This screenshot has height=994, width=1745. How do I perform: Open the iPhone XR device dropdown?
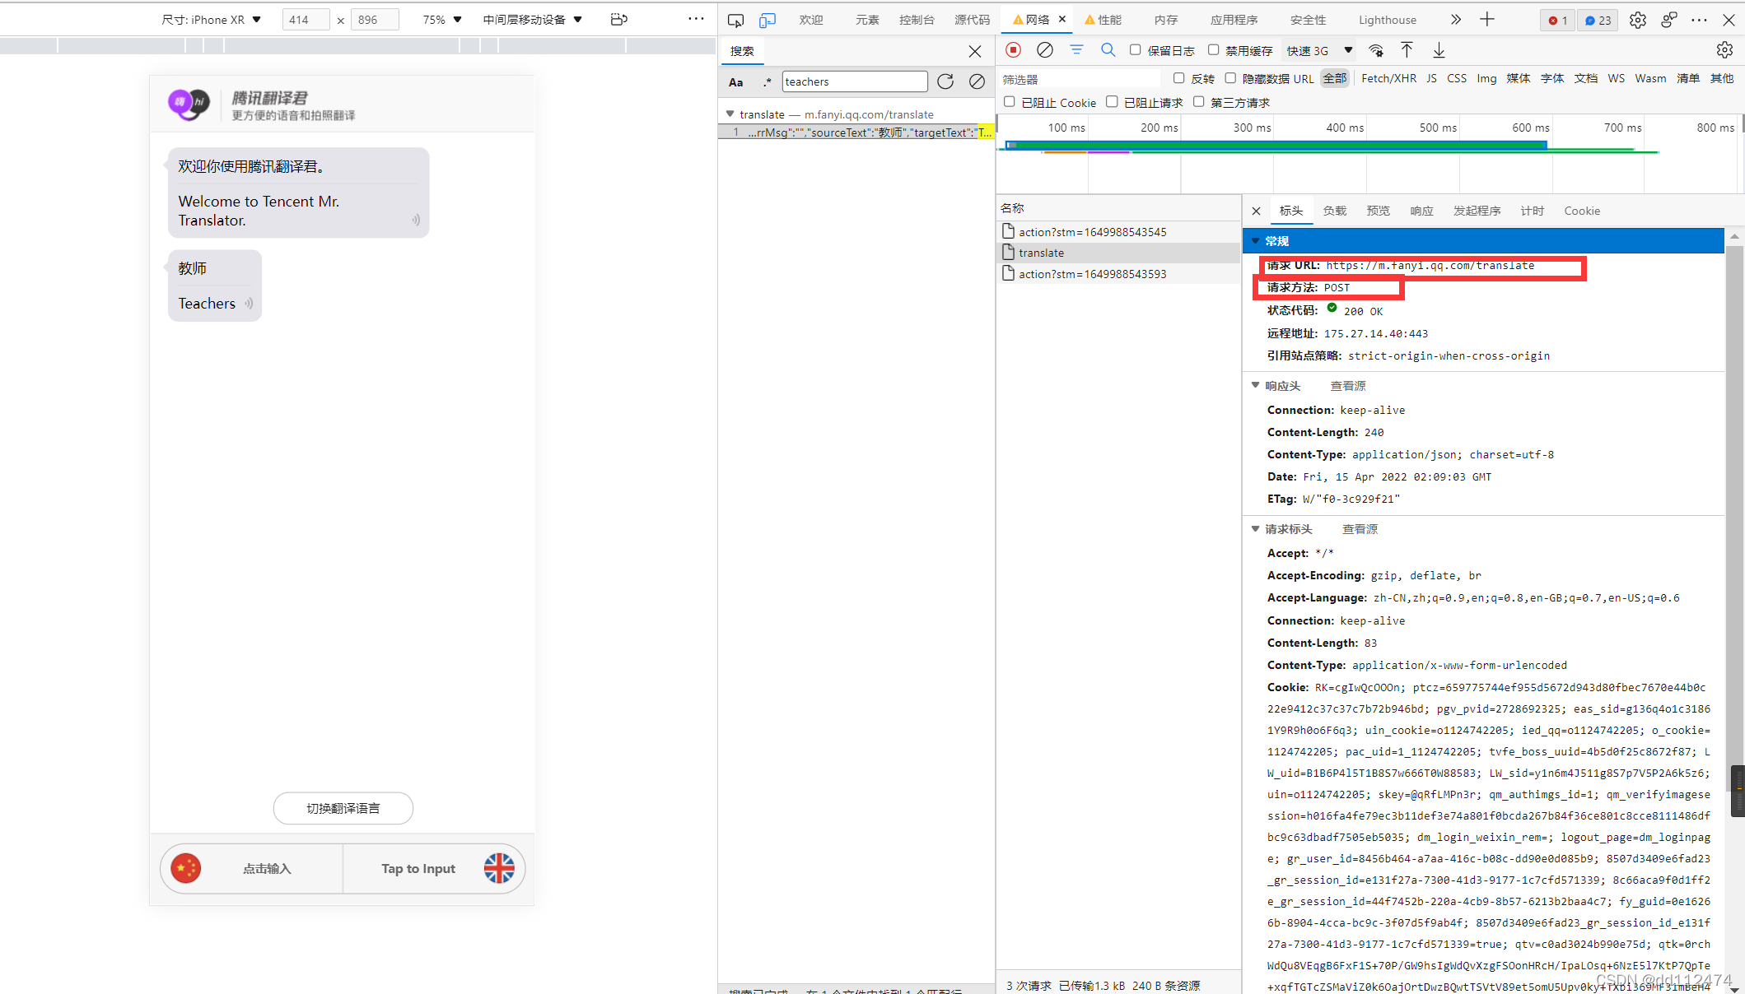click(212, 20)
